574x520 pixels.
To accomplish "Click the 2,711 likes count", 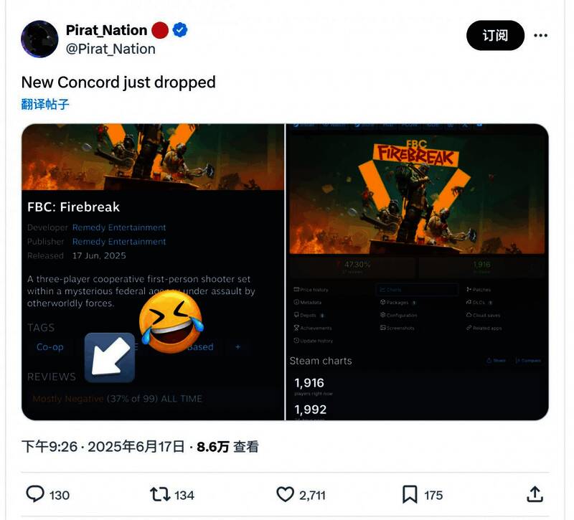I will pos(313,495).
